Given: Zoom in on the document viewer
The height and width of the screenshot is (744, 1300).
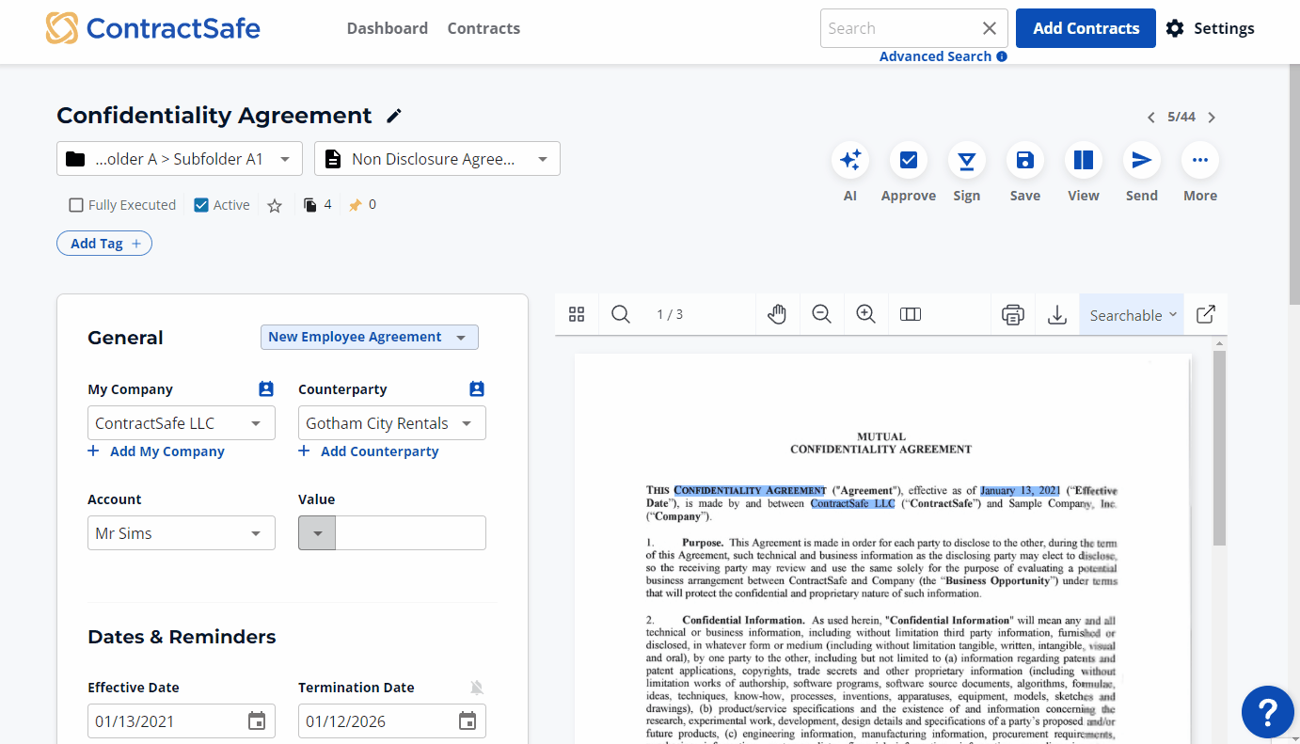Looking at the screenshot, I should (866, 315).
